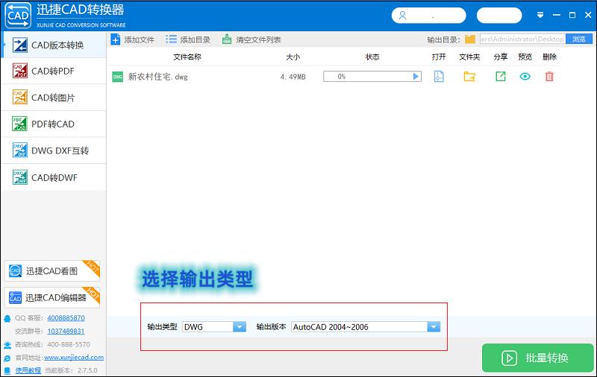Open QQ customer service link 4008885870
Screen dimensions: 597x377
[66, 318]
